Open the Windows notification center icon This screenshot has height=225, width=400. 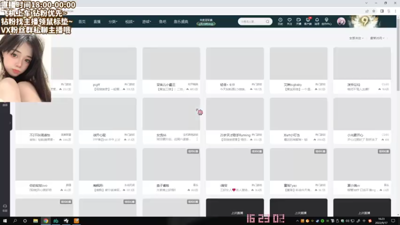coord(393,221)
